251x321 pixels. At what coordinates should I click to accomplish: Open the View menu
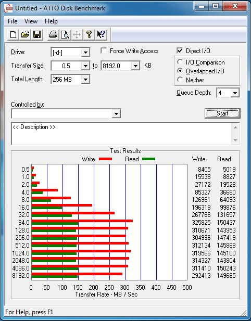[31, 21]
